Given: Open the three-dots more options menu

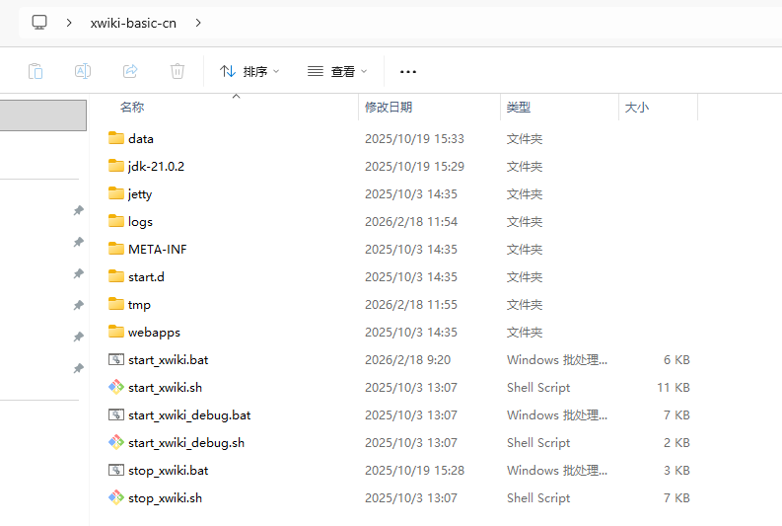Looking at the screenshot, I should click(x=408, y=72).
